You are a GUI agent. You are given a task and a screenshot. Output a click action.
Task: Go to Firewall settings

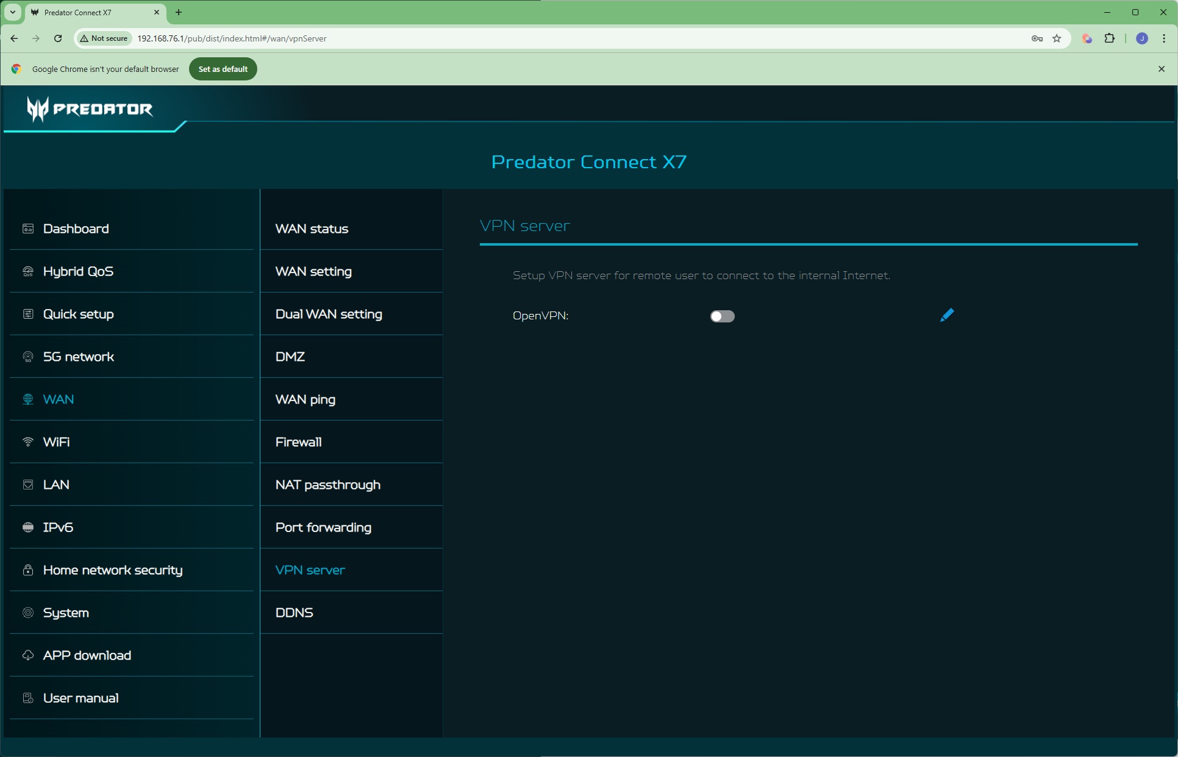pyautogui.click(x=298, y=442)
